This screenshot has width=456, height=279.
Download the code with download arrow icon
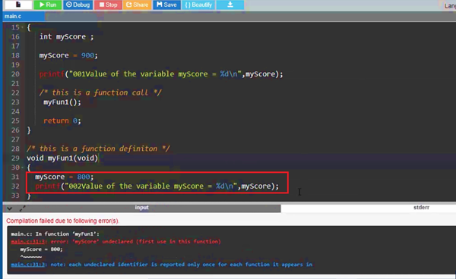pyautogui.click(x=230, y=5)
